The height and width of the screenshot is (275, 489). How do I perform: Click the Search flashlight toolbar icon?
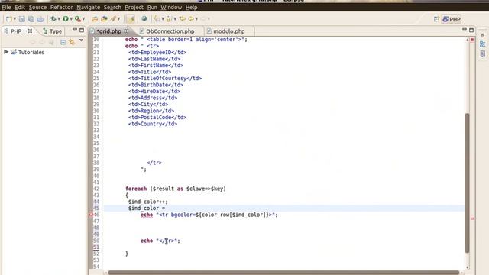coord(113,19)
